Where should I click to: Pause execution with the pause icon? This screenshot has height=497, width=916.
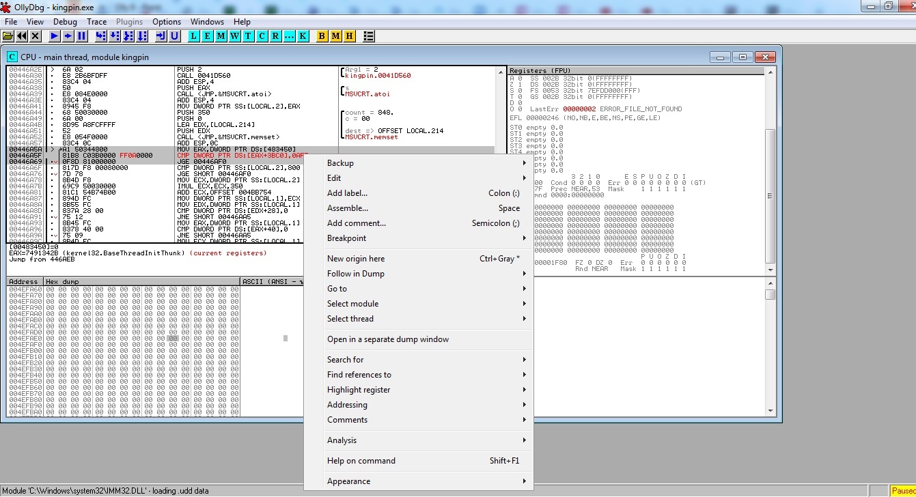click(x=82, y=35)
